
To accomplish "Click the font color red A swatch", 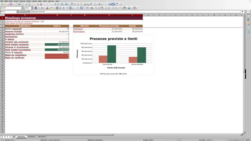I will pos(47,8).
